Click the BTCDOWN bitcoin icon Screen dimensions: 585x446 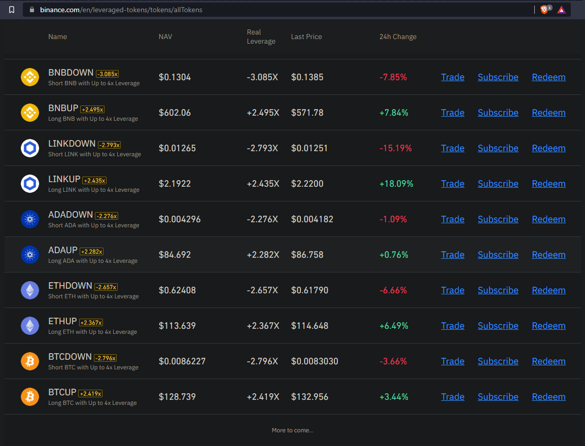pyautogui.click(x=30, y=361)
